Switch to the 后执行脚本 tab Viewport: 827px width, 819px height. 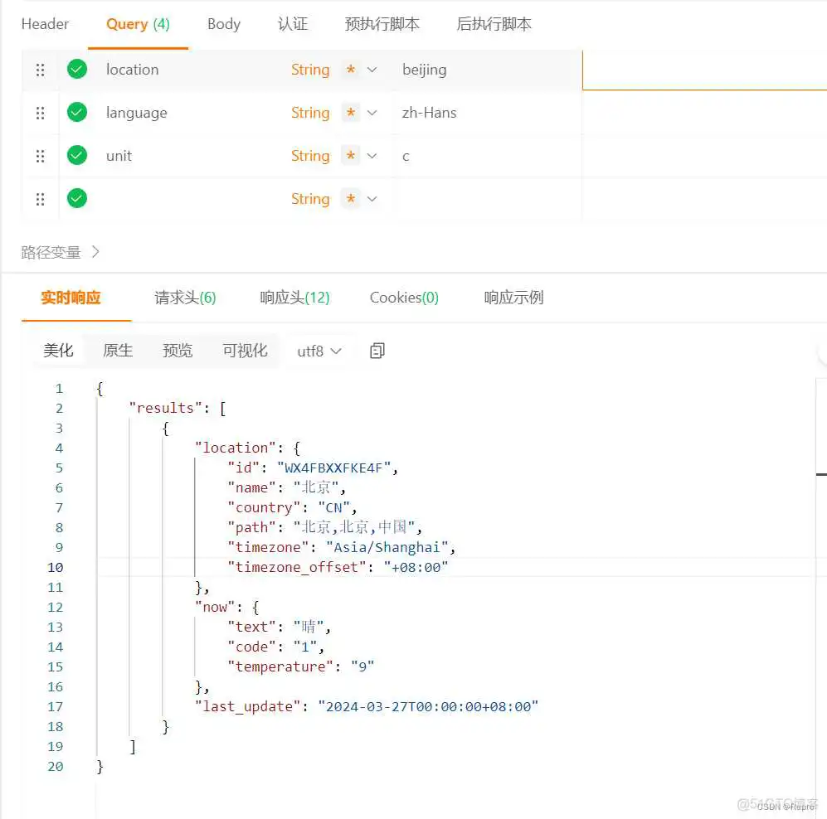pos(494,24)
